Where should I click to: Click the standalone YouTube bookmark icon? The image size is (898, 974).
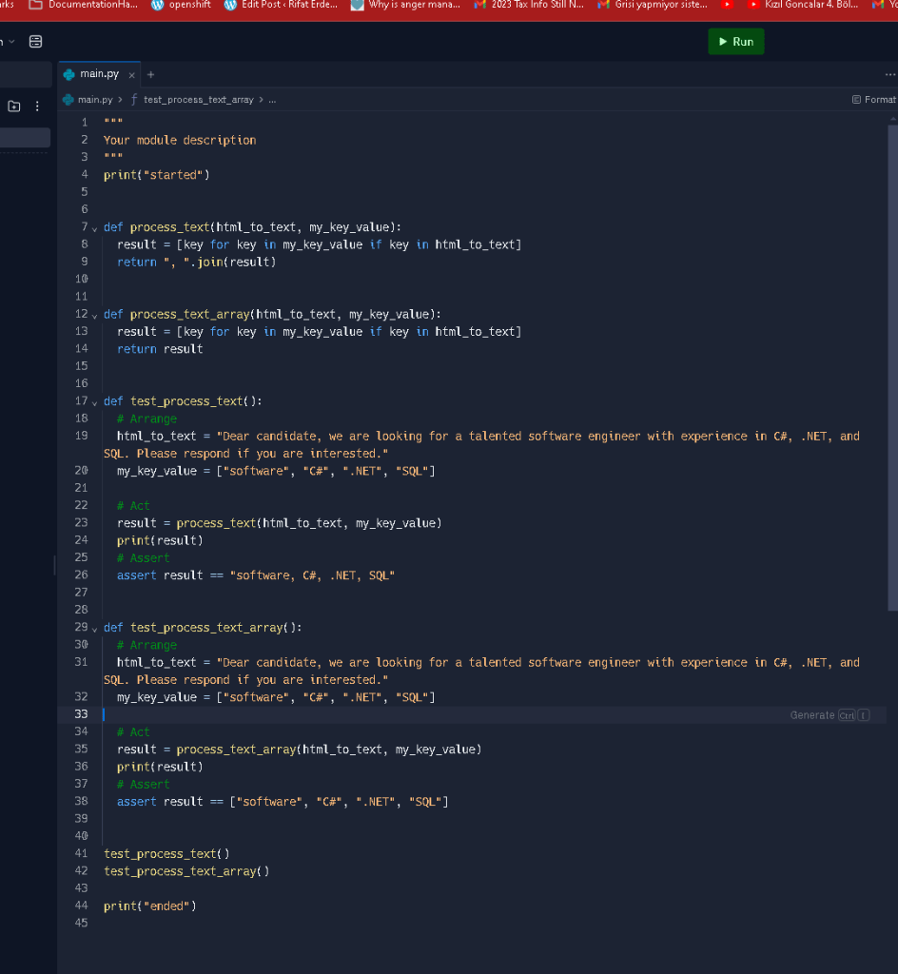pos(727,5)
